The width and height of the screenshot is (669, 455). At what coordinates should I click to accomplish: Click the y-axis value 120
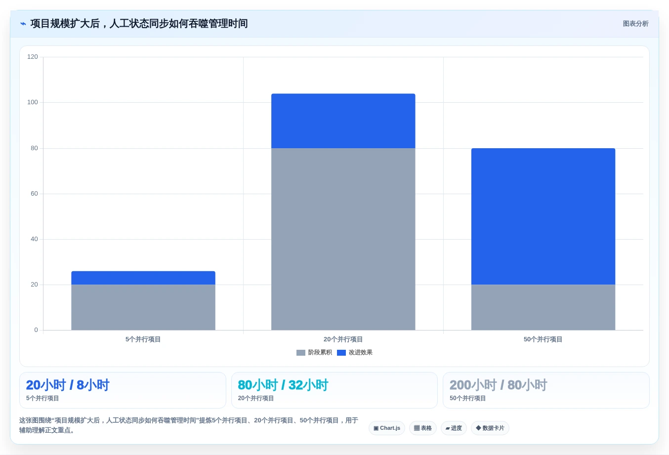pyautogui.click(x=33, y=57)
